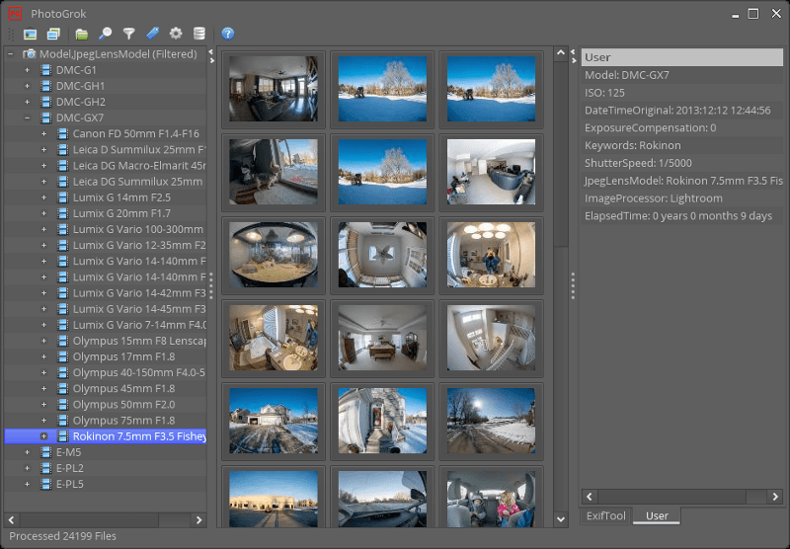The width and height of the screenshot is (790, 549).
Task: Click the stacked images toolbar icon
Action: tap(53, 34)
